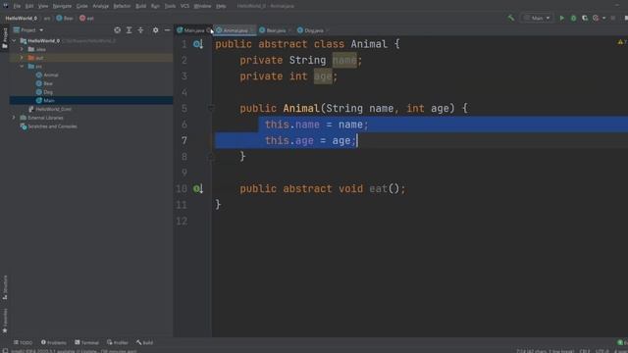
Task: Click subclass gutter icon on line 1
Action: (x=198, y=44)
